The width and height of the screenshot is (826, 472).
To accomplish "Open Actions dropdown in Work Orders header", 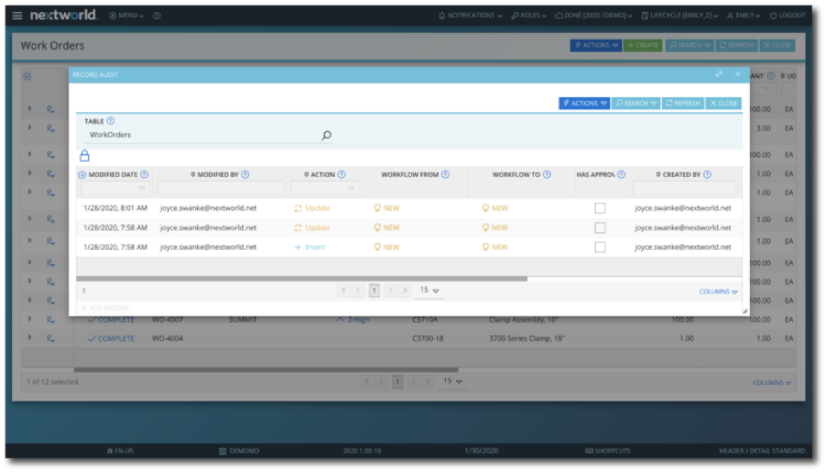I will [596, 45].
